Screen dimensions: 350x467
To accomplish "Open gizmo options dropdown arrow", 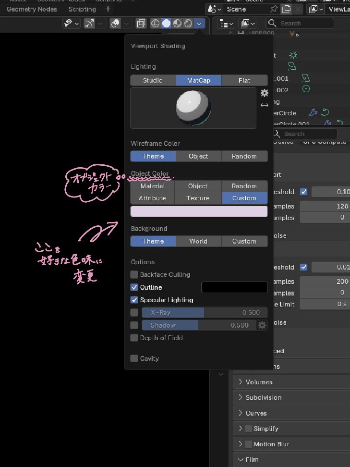I will click(100, 24).
